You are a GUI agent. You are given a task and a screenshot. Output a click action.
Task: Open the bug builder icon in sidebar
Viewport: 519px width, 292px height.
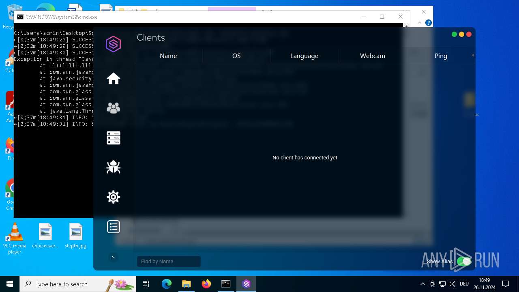point(114,167)
